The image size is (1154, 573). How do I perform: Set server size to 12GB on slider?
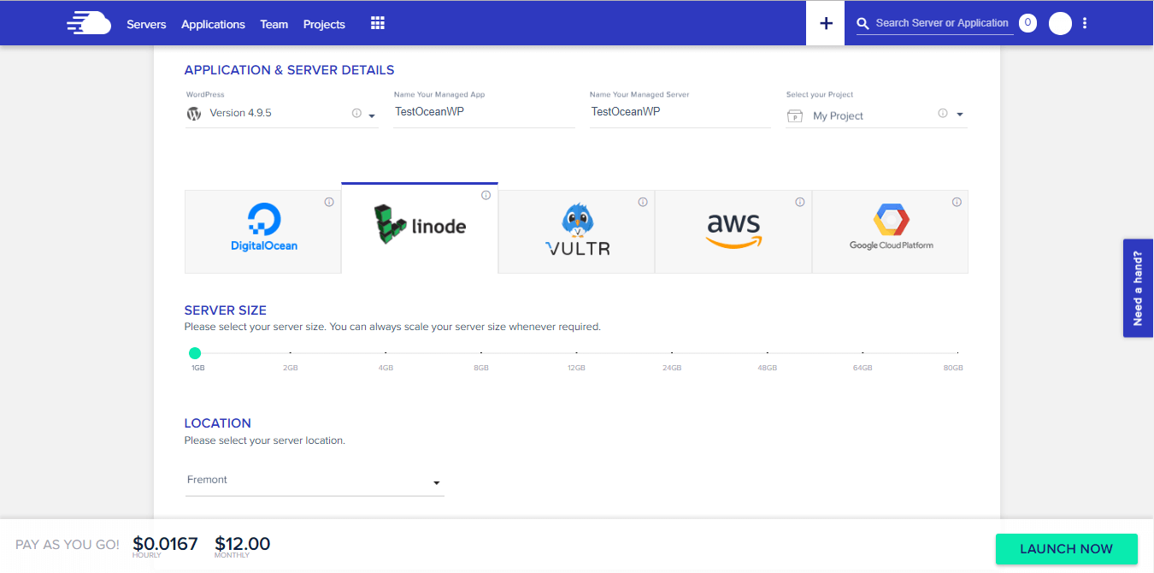[x=576, y=353]
